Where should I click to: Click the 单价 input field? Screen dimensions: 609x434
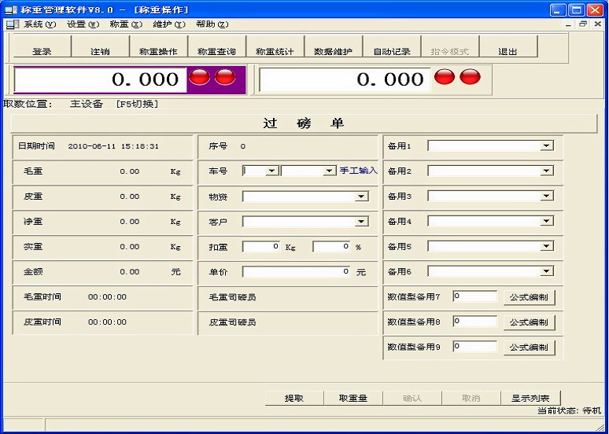(297, 271)
